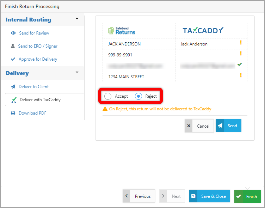
Task: Go back with the Previous button
Action: 139,196
